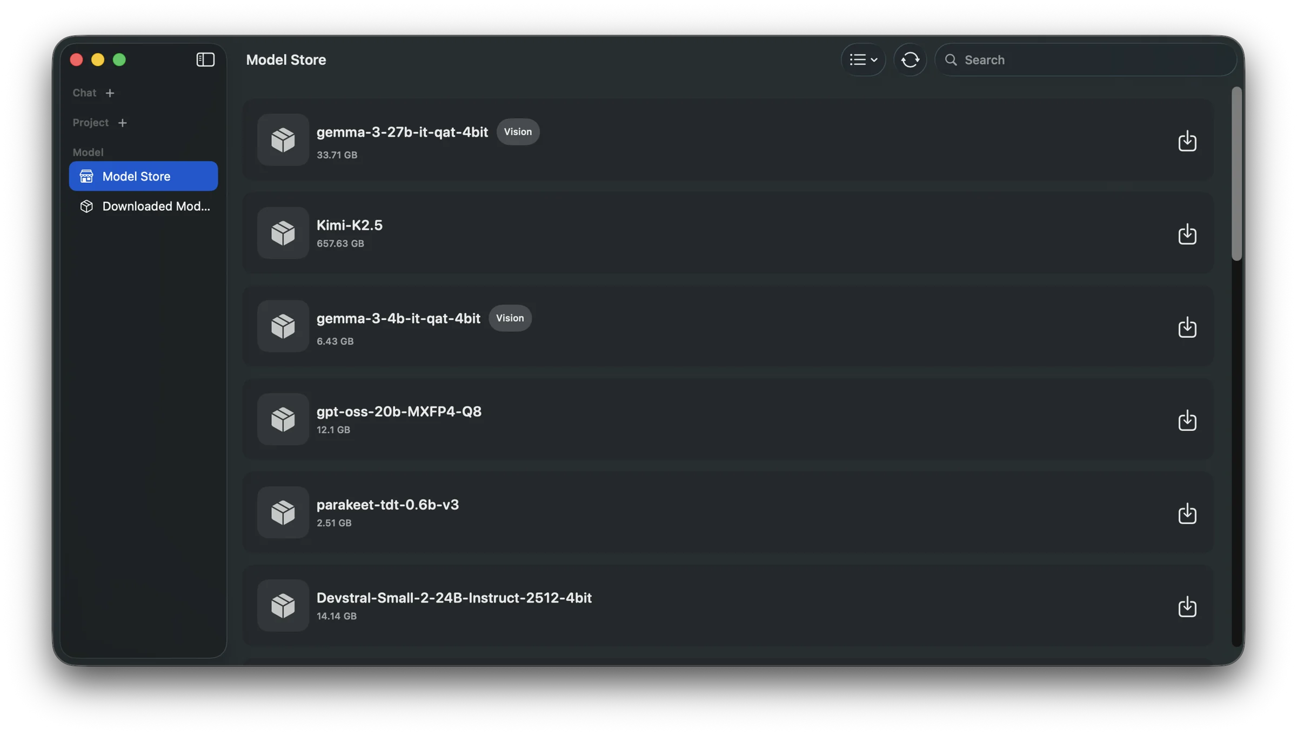Viewport: 1297px width, 735px height.
Task: Download the gemma-3-4b-it-qat-4bit model
Action: coord(1187,327)
